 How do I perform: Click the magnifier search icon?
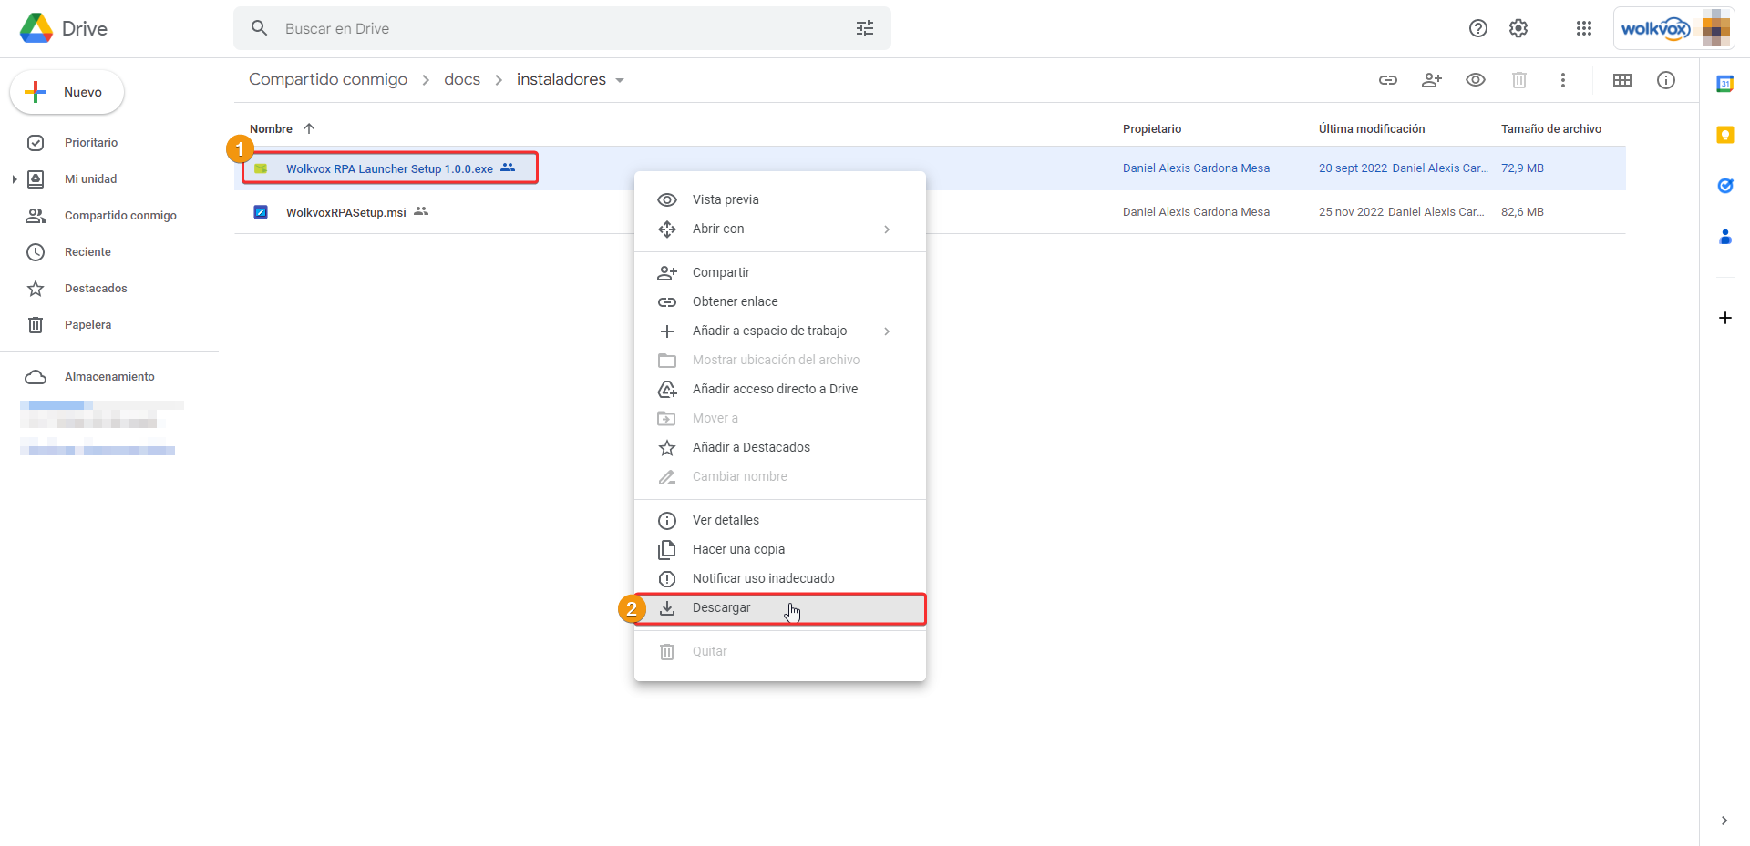point(259,28)
